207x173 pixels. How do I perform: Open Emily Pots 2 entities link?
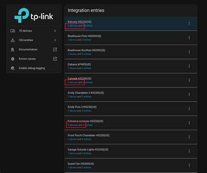click(x=86, y=111)
